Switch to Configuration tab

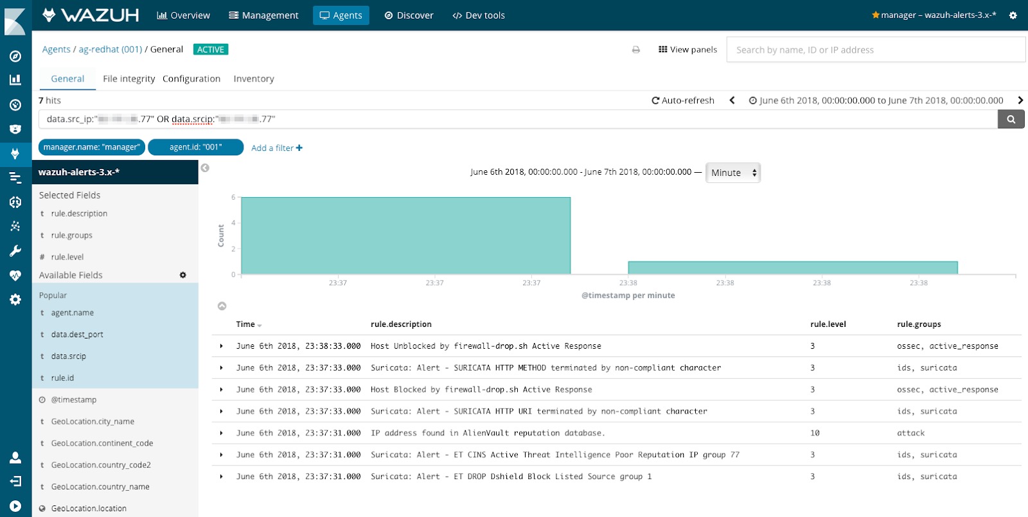pos(191,78)
